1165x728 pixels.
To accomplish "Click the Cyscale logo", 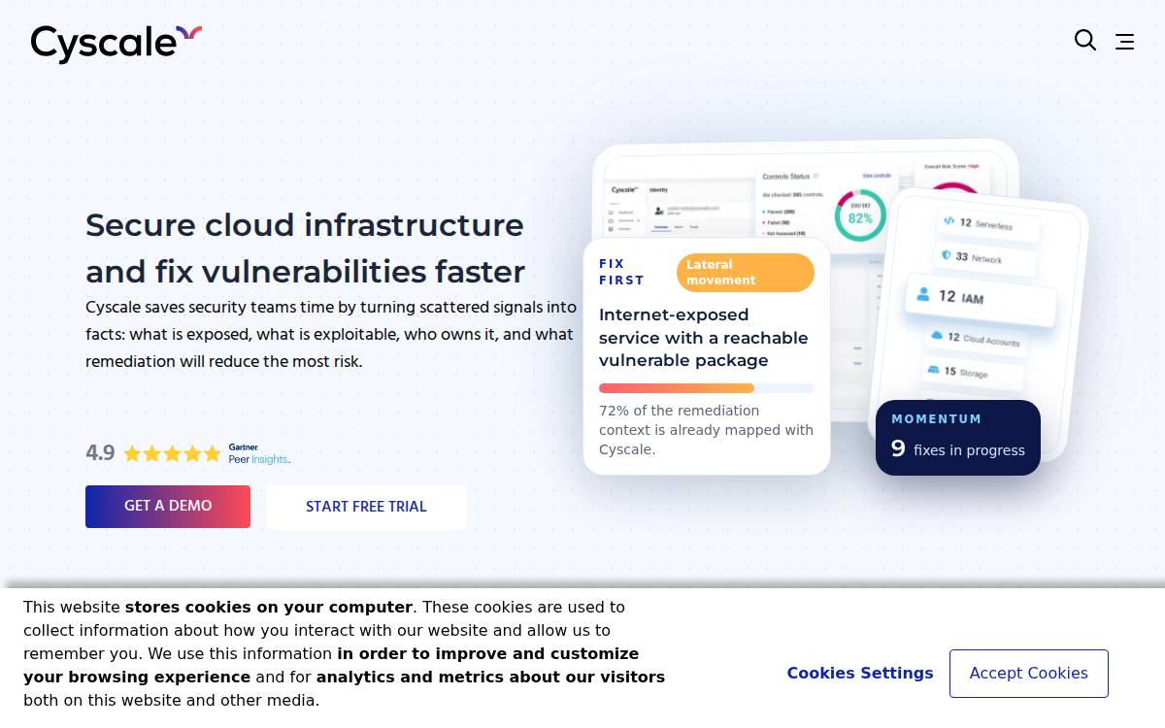I will [116, 44].
